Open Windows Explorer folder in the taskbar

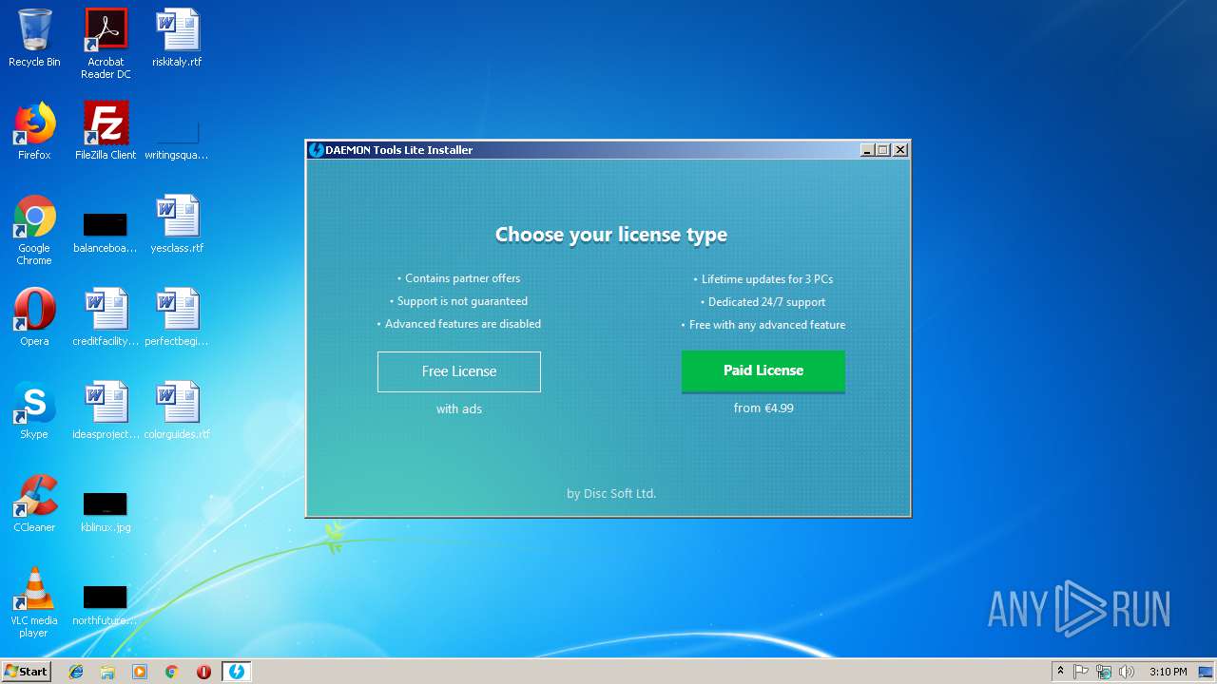coord(107,672)
